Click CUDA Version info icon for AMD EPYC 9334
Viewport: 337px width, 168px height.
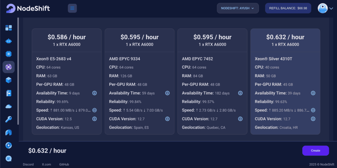(x=168, y=119)
